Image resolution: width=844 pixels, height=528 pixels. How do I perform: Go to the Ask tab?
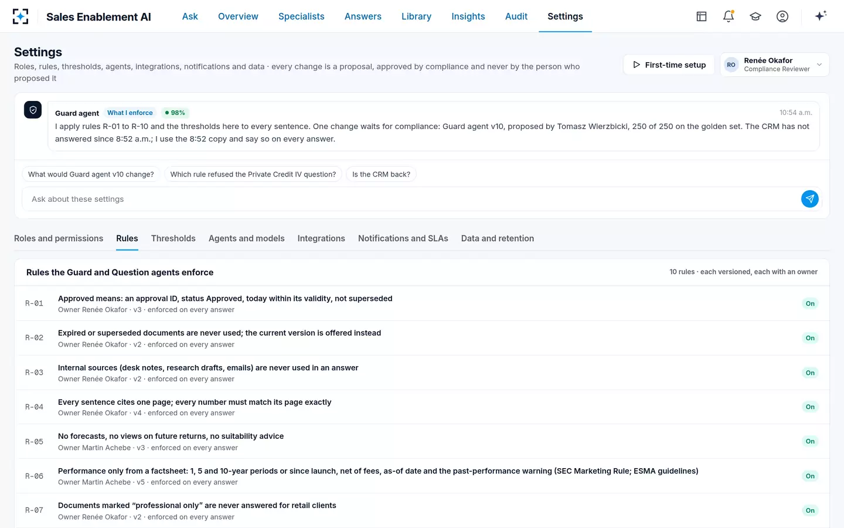[190, 16]
